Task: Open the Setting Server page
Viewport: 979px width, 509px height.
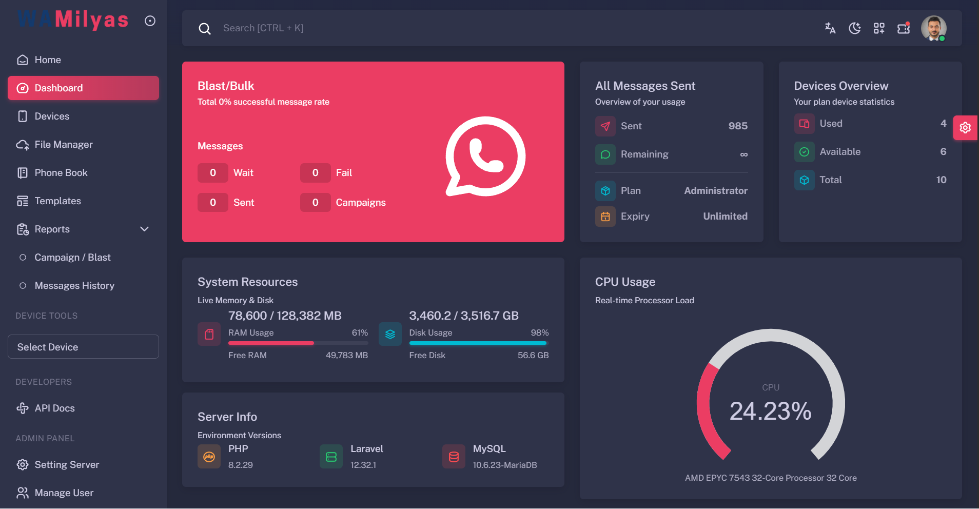Action: pos(67,464)
